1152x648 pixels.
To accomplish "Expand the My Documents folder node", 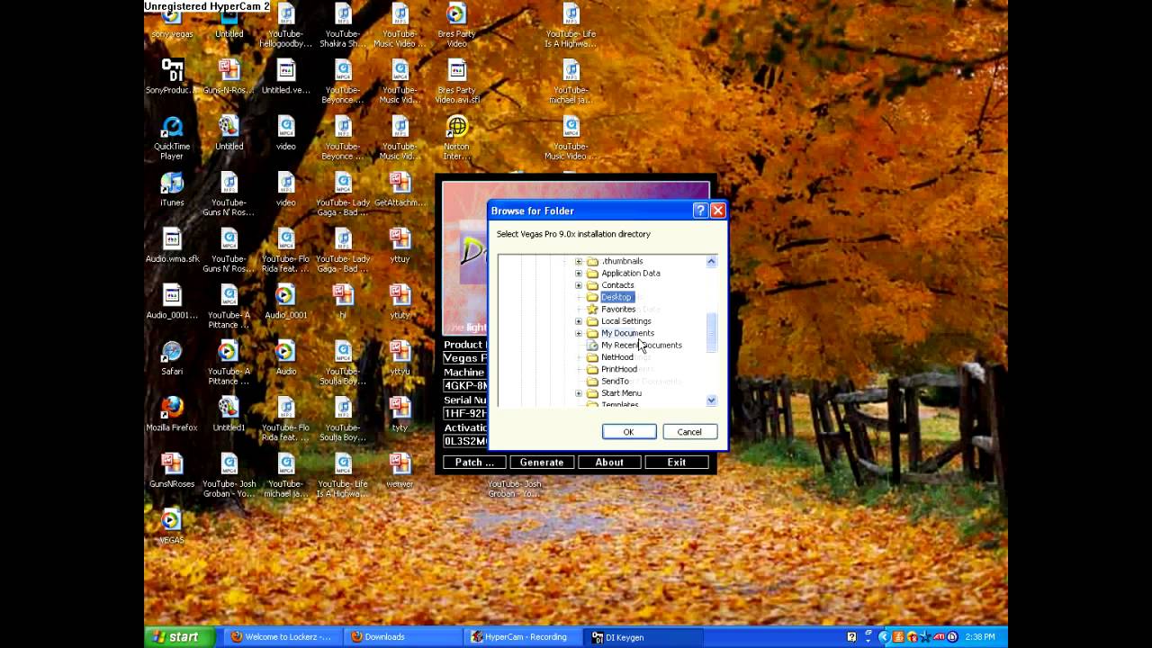I will tap(579, 333).
